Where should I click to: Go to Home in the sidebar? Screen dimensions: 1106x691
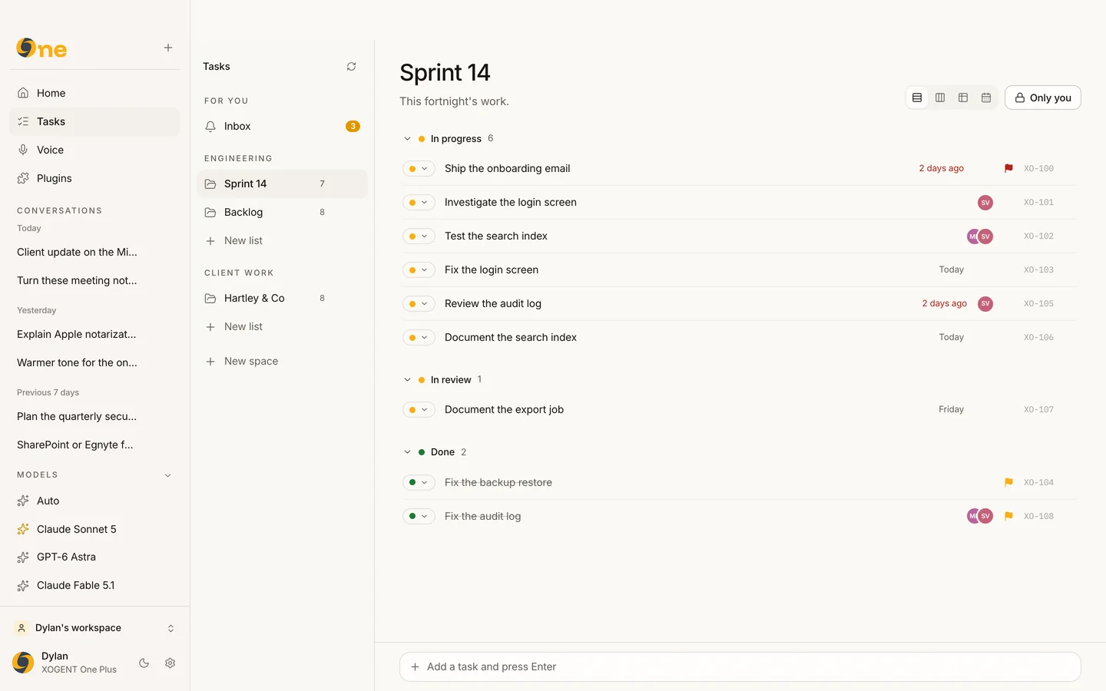[x=95, y=93]
